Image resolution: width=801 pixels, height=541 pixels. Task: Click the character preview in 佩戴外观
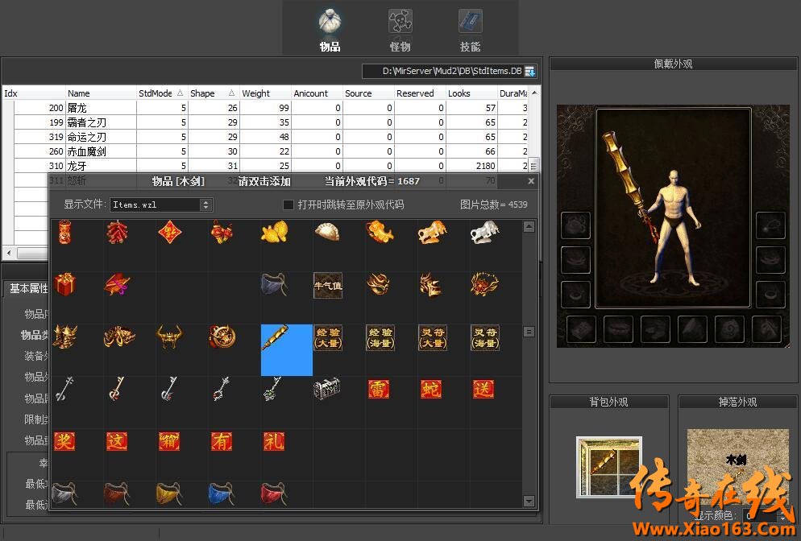[x=674, y=208]
